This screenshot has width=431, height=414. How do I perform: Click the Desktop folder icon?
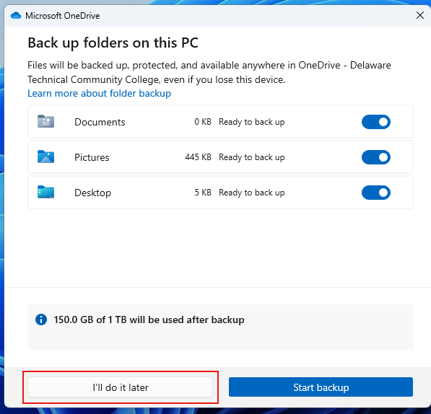pyautogui.click(x=45, y=192)
